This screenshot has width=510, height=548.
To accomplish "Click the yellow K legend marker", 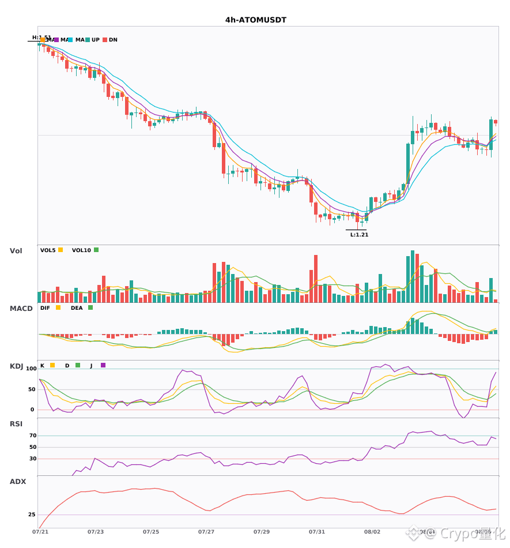I will tap(52, 365).
